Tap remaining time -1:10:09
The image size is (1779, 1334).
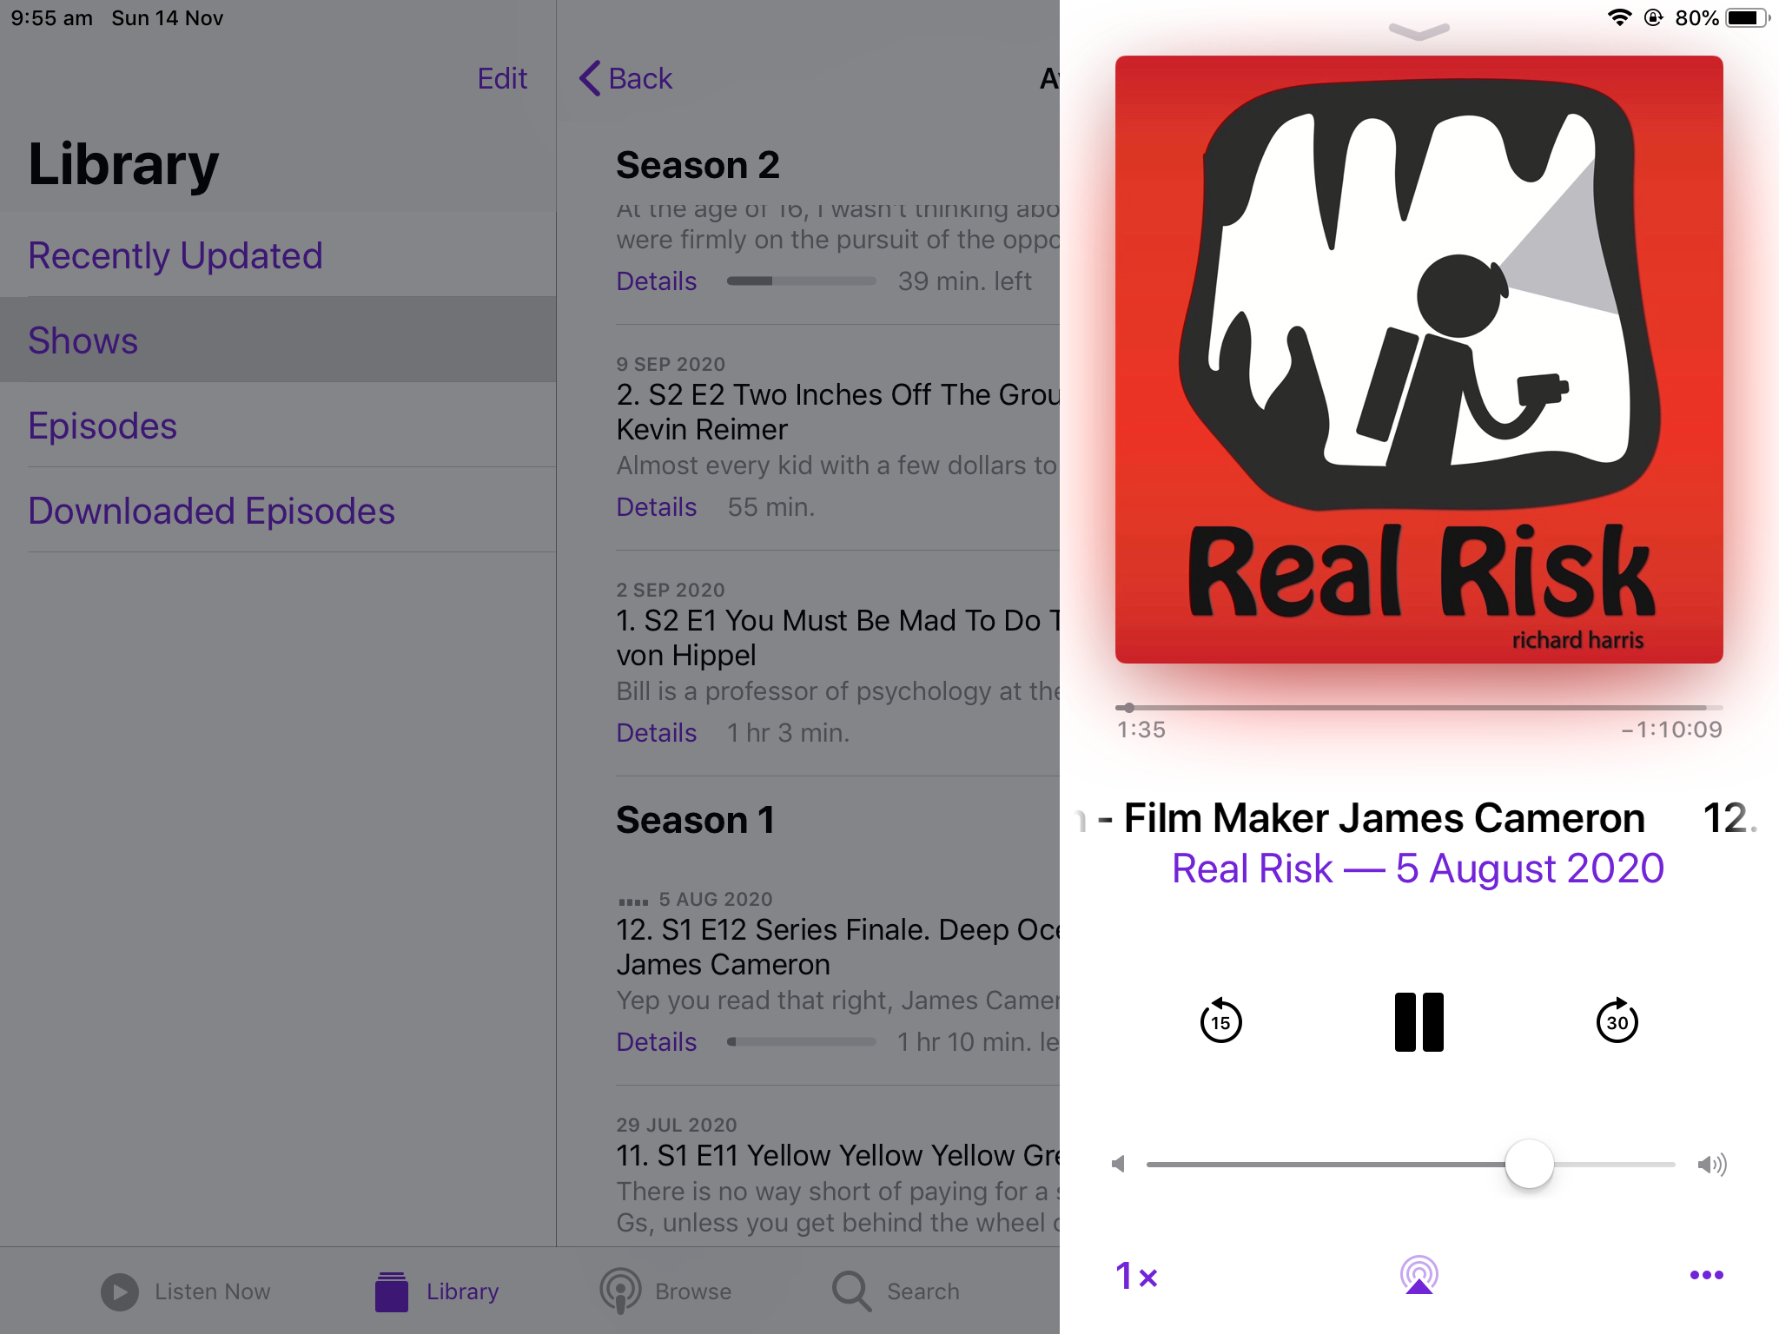[1671, 730]
